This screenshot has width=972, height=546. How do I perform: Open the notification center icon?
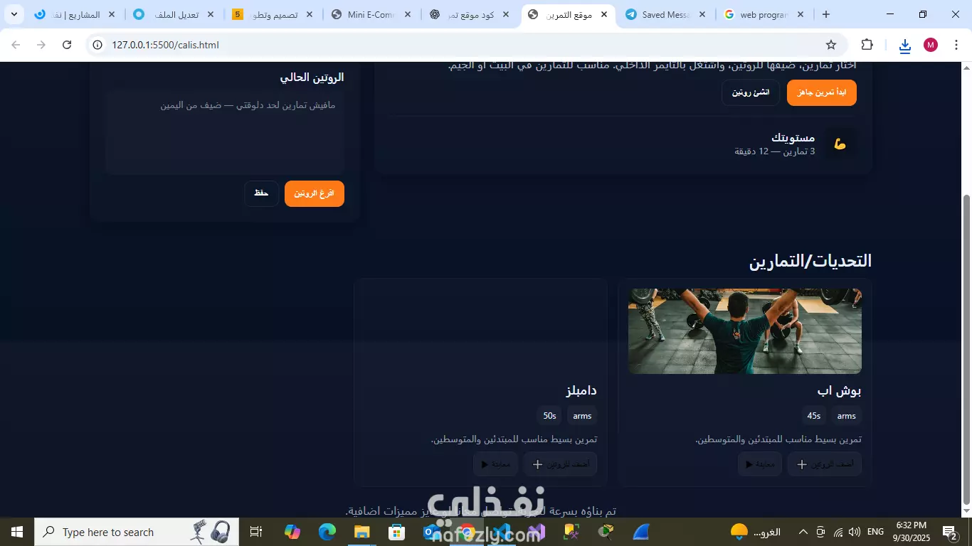pyautogui.click(x=949, y=532)
